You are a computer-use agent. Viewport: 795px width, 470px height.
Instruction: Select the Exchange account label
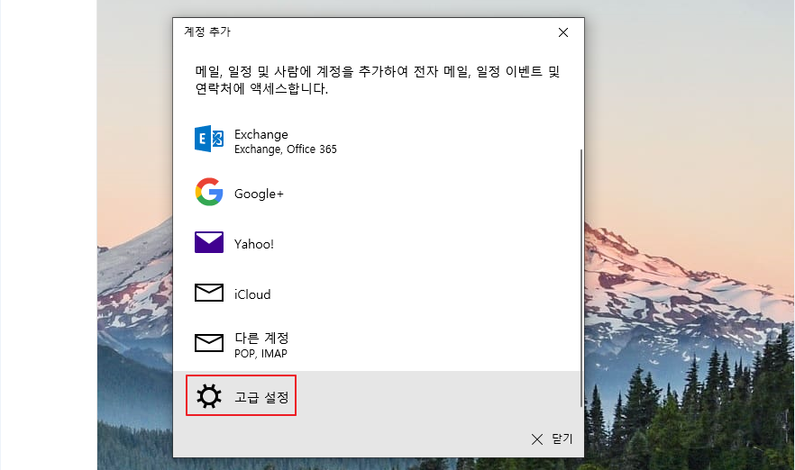[261, 134]
